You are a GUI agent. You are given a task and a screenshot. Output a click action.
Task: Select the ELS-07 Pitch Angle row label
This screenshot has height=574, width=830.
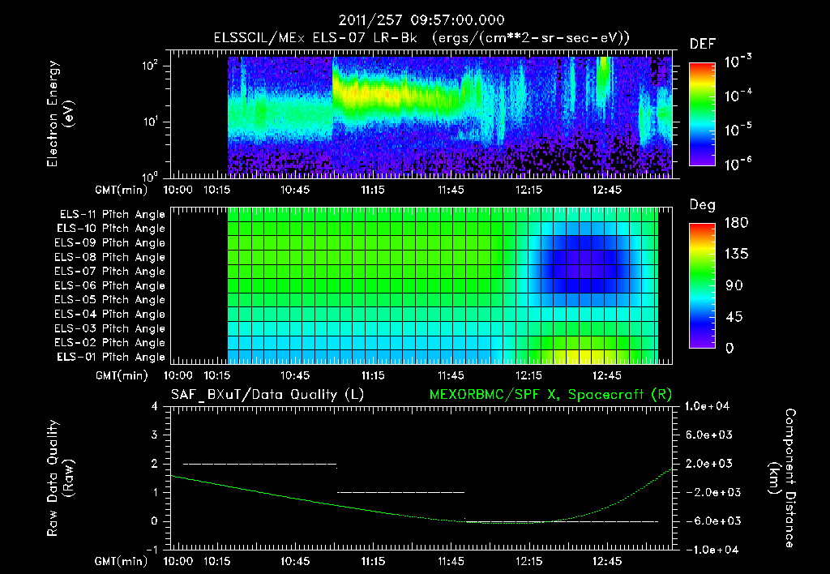109,271
